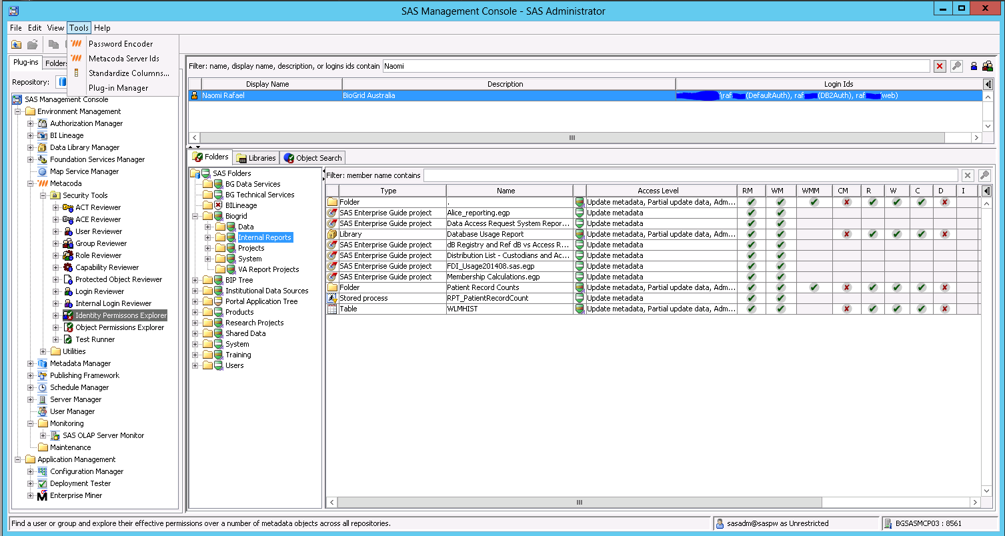
Task: Click the ACT Reviewer key icon
Action: (67, 207)
